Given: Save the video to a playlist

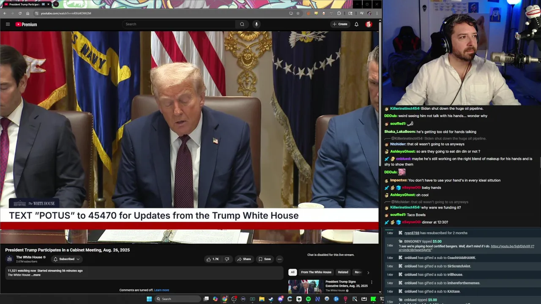Looking at the screenshot, I should coord(265,259).
